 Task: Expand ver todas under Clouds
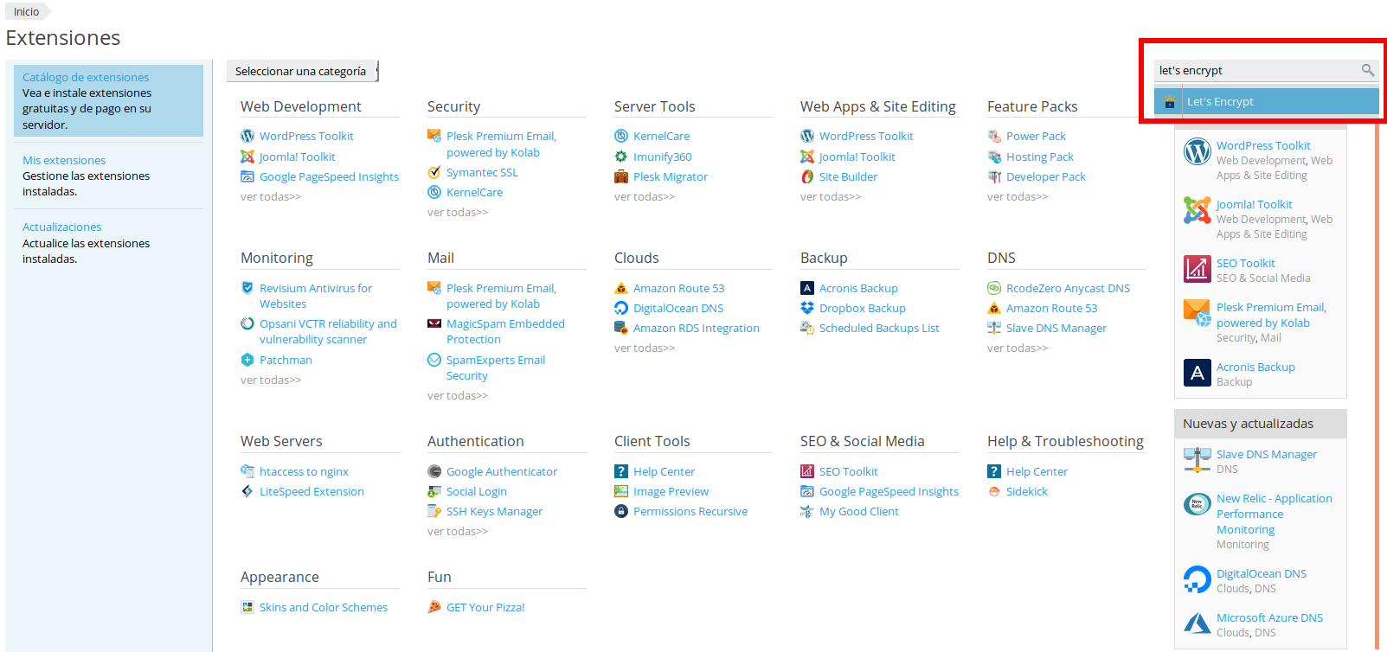[x=645, y=348]
